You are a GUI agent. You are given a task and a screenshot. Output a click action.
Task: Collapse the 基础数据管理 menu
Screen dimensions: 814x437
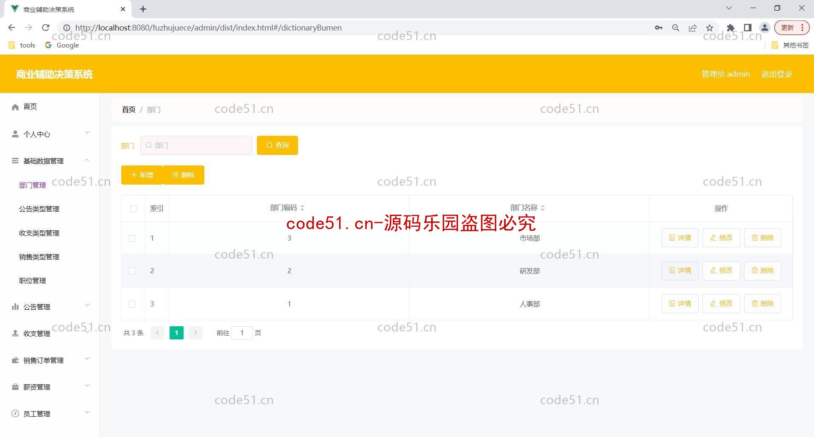coord(87,160)
